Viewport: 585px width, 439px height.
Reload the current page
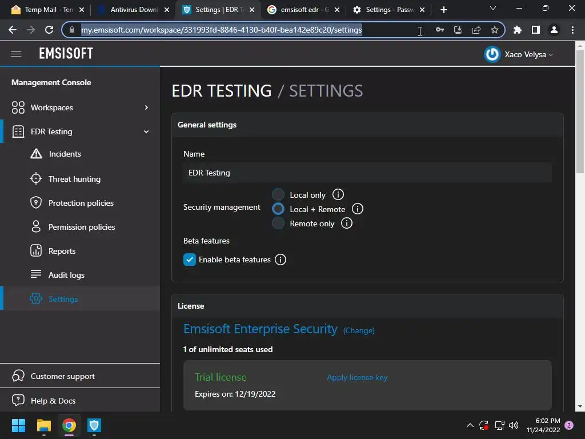[x=49, y=30]
